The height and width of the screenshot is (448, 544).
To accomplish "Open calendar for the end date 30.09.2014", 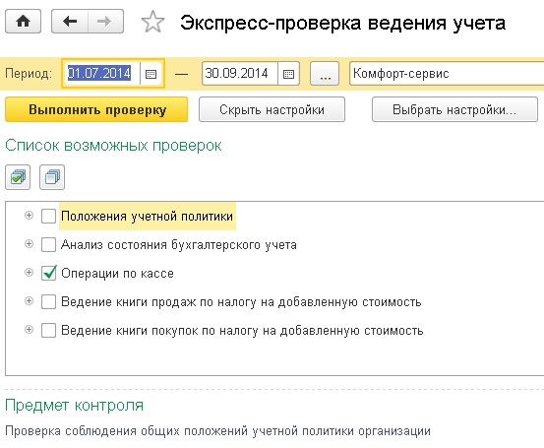I will coord(288,74).
